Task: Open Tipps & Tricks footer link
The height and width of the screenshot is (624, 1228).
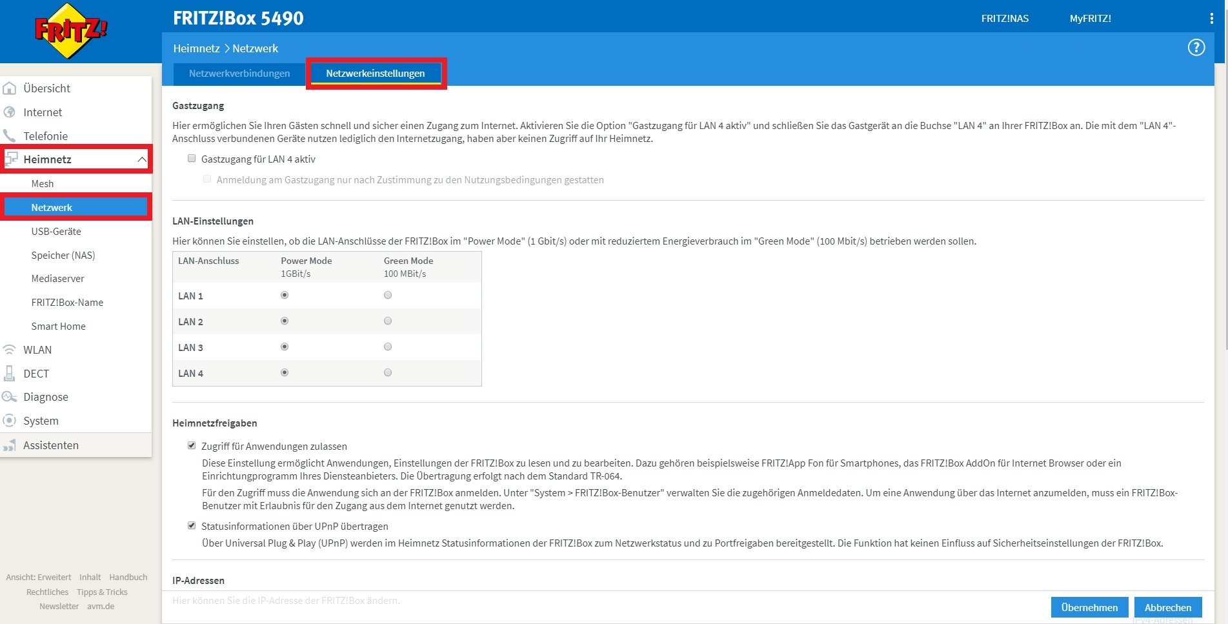Action: (x=102, y=592)
